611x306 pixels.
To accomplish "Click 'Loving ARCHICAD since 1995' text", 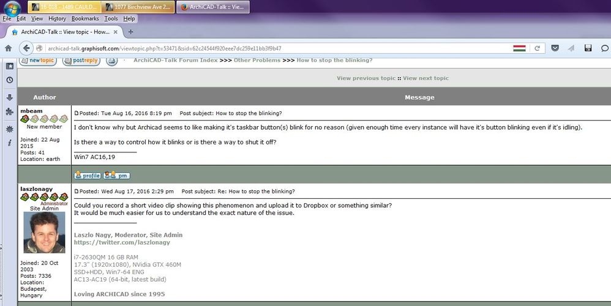I will (x=119, y=294).
